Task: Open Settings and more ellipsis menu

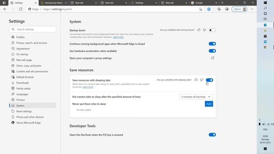Action: 252,9
